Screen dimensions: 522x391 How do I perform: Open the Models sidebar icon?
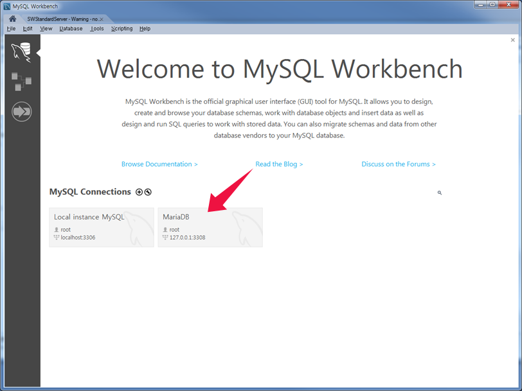click(x=21, y=82)
